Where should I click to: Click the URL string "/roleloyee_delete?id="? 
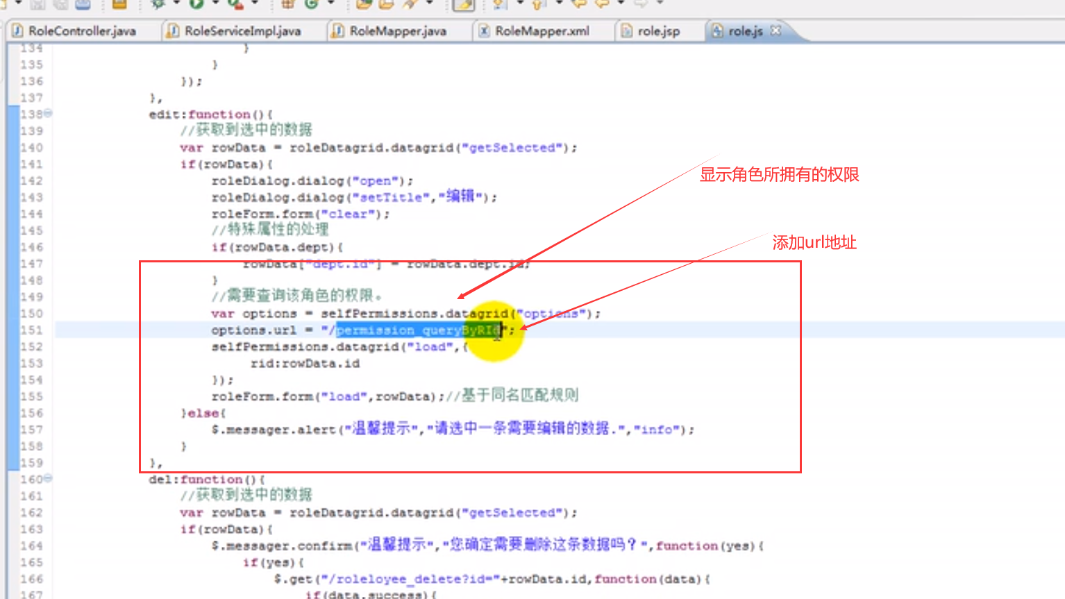[x=410, y=579]
